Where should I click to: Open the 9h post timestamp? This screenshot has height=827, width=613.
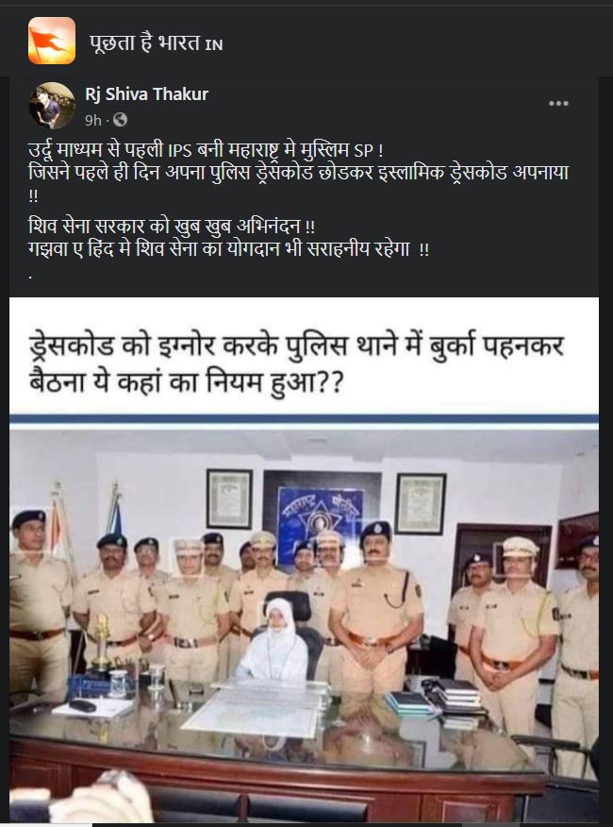coord(92,120)
